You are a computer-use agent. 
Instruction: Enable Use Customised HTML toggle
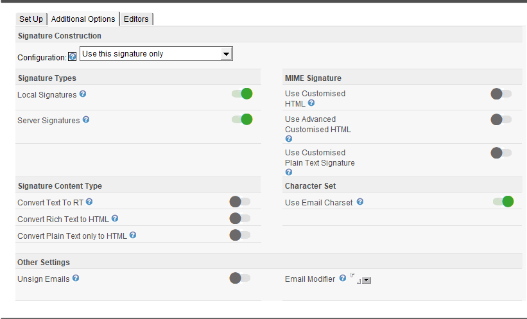[x=501, y=94]
